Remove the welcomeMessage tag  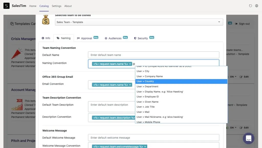tap(145, 146)
